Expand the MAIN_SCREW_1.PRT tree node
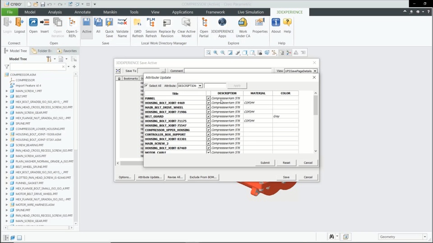Viewport: 433px width, 243px height. pos(7,91)
